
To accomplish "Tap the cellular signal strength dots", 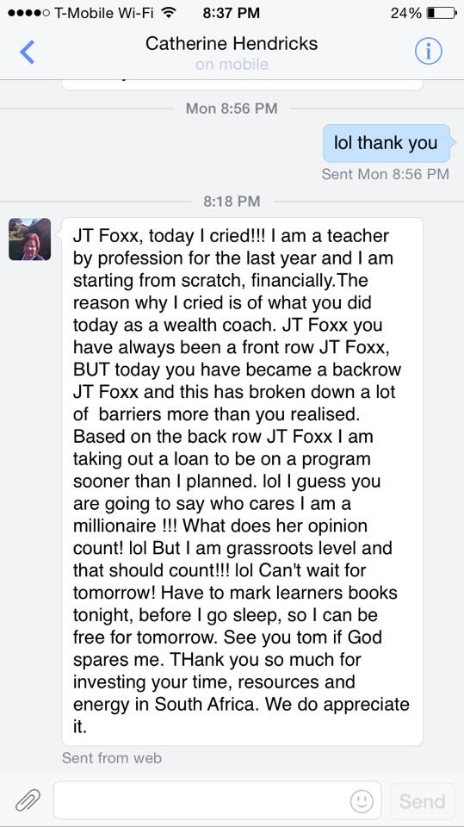I will point(29,13).
